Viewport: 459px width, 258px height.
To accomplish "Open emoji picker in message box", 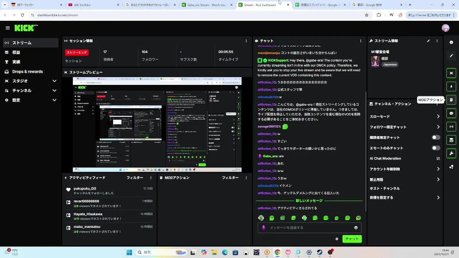I will pos(356,228).
